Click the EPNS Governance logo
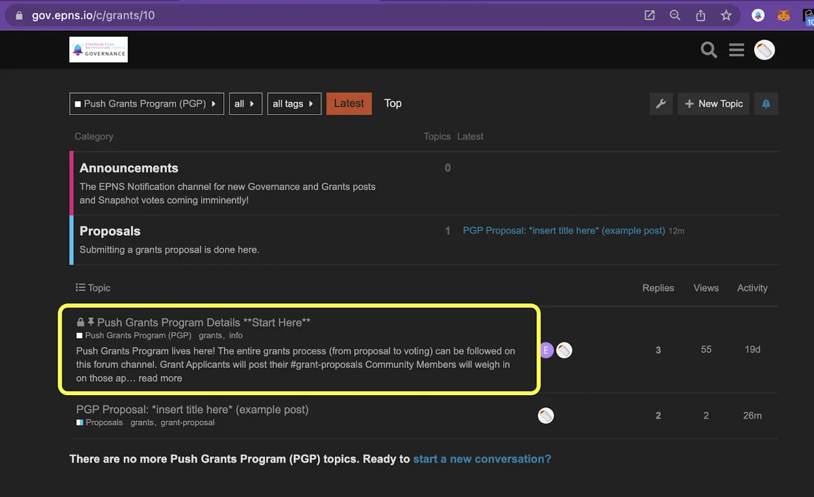This screenshot has height=497, width=814. 98,49
